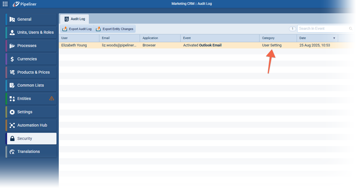This screenshot has height=188, width=356.
Task: Click the Pipeliner logo
Action: 25,4
